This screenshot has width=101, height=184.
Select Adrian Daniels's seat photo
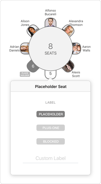(x=25, y=48)
